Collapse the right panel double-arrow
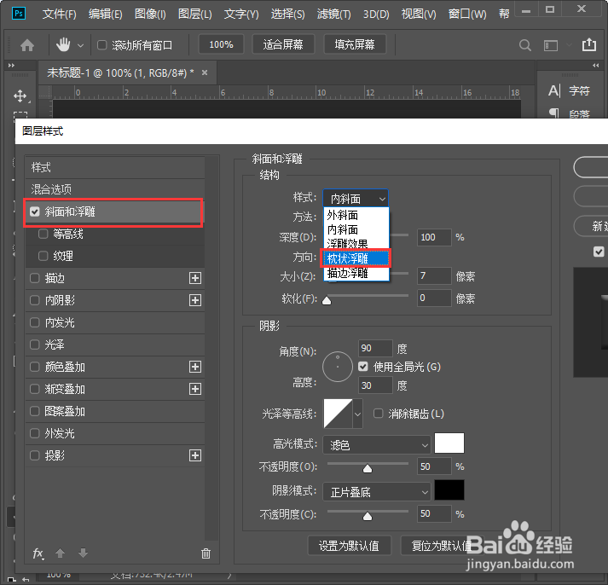This screenshot has height=585, width=608. (596, 65)
